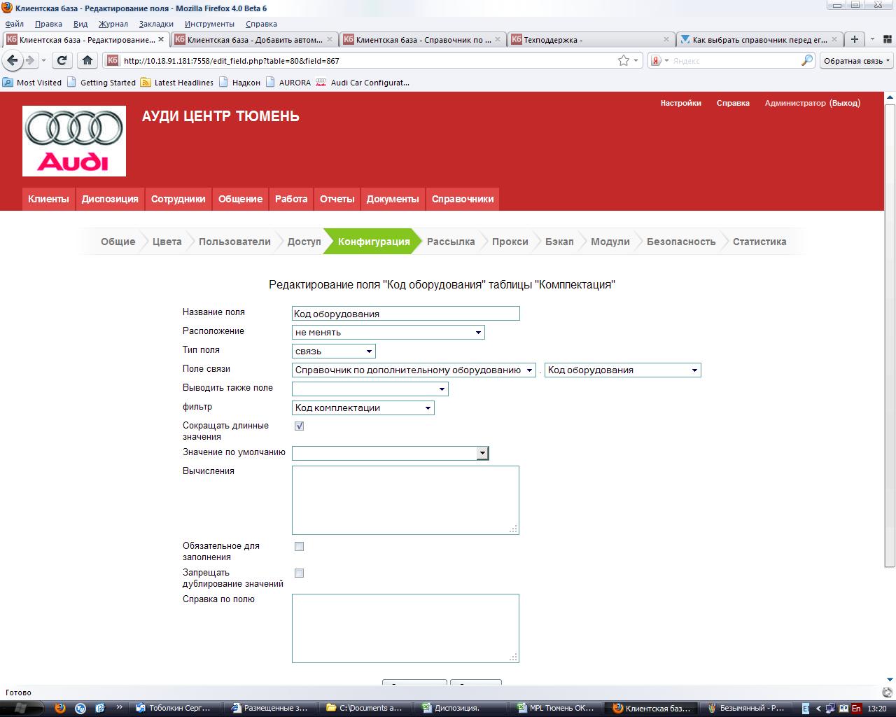Open the Закладки menu
Viewport: 896px width, 717px height.
pos(156,24)
